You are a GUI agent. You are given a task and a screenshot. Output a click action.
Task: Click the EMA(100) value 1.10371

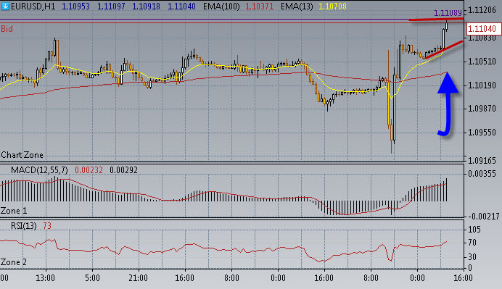point(259,7)
